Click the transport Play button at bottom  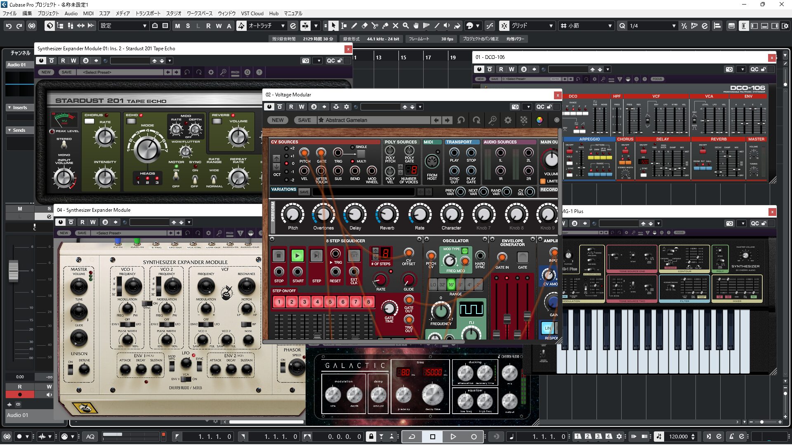point(453,436)
